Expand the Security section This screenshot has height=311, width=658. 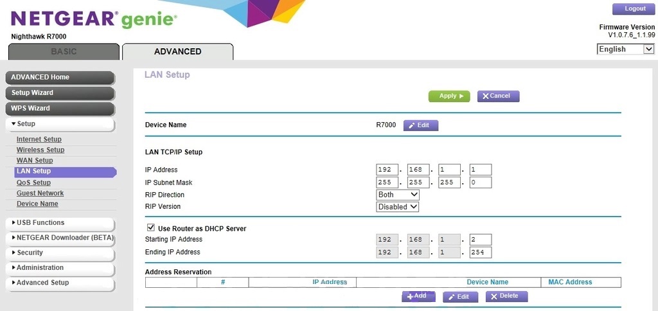[60, 253]
